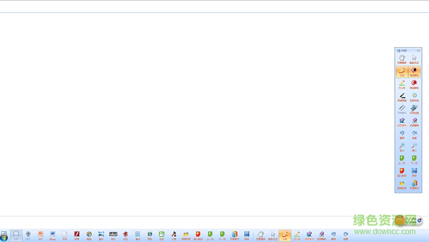Select the hand pan tool in floating palette
The width and height of the screenshot is (429, 242).
[402, 59]
